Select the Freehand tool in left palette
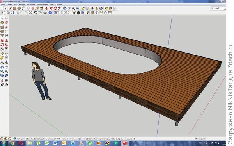The image size is (234, 146). tap(6, 36)
